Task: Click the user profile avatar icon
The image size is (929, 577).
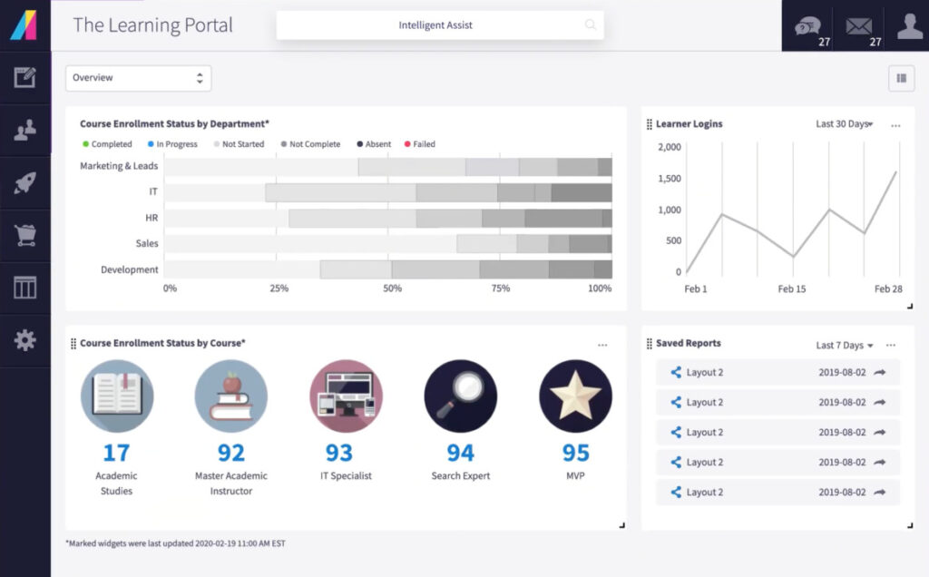Action: [x=909, y=26]
